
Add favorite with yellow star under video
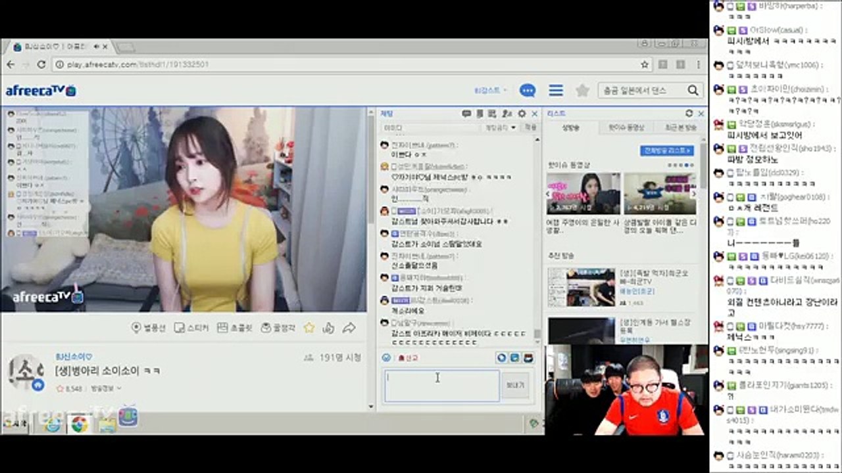click(x=309, y=327)
